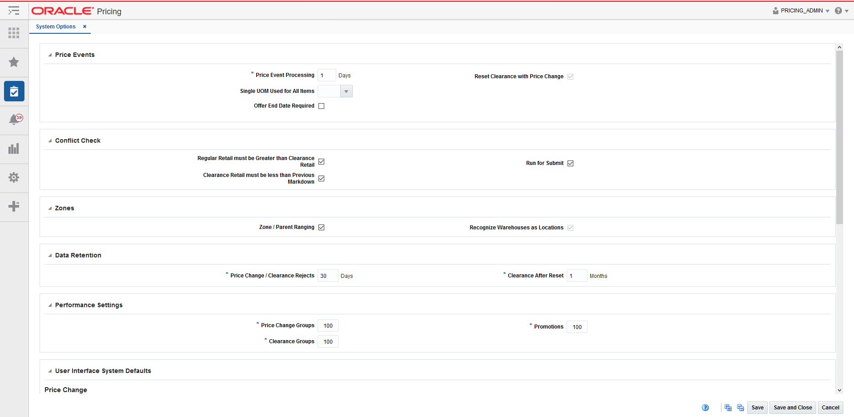Click the scrollbar up arrow
Viewport: 854px width, 417px height.
point(839,47)
